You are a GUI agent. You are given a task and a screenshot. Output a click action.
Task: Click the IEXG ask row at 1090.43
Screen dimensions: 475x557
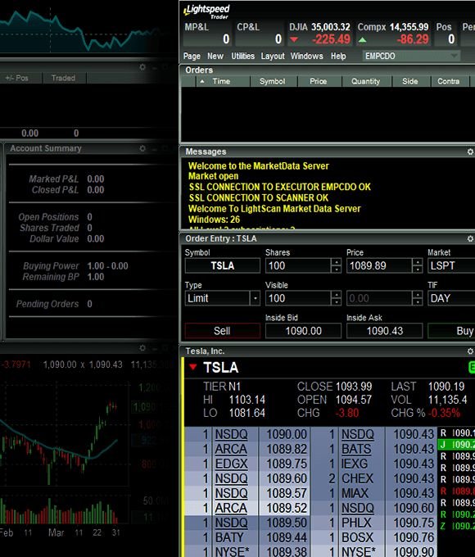(374, 464)
